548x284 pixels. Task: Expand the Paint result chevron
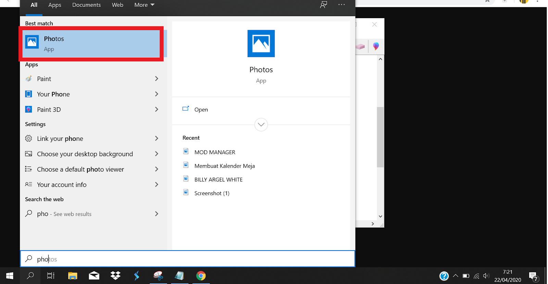click(x=157, y=79)
